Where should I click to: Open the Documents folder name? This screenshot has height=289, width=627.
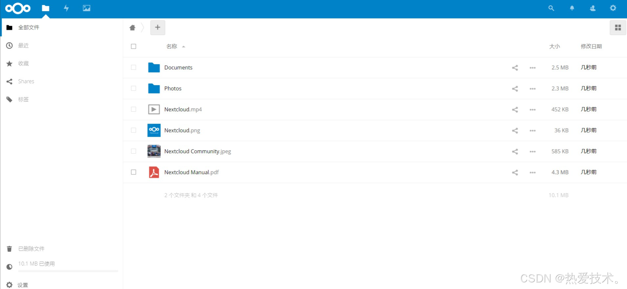coord(178,67)
